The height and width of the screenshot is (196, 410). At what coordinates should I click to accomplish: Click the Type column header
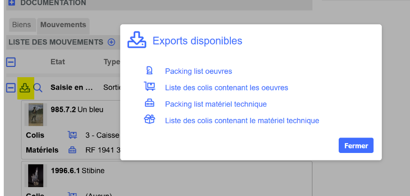pyautogui.click(x=112, y=62)
